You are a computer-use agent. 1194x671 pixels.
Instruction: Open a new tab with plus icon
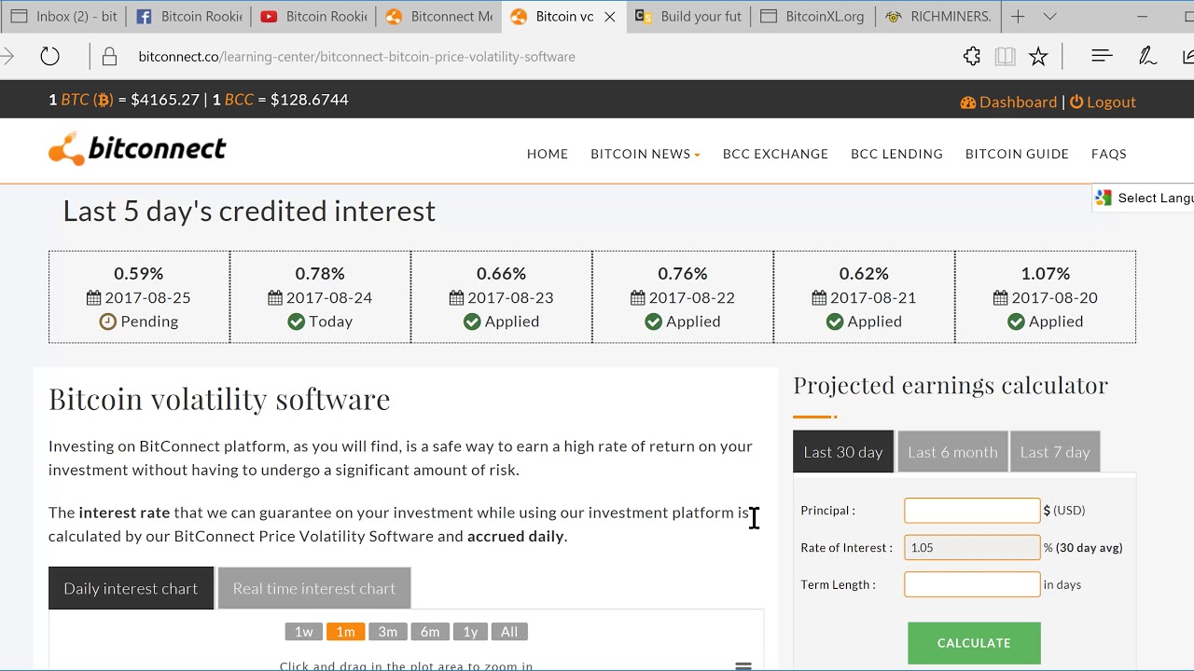coord(1018,17)
